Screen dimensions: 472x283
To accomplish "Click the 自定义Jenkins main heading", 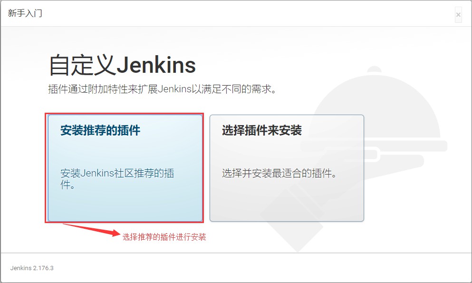I will pos(122,65).
